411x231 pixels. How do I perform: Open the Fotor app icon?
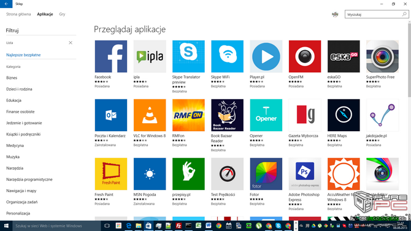point(266,174)
